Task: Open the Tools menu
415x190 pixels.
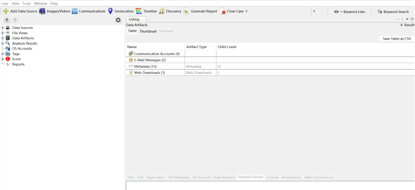Action: coord(27,4)
